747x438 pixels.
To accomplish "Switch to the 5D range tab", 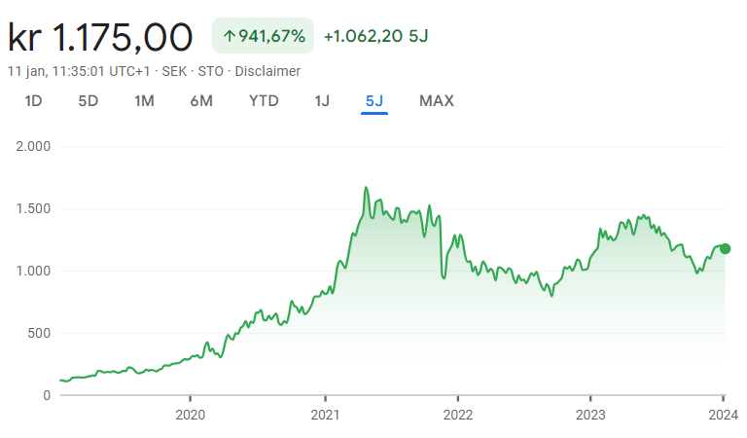I will point(89,101).
